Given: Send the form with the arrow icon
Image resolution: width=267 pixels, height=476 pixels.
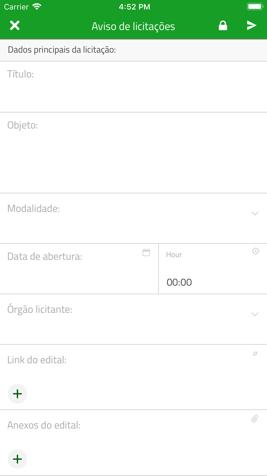Looking at the screenshot, I should [252, 25].
